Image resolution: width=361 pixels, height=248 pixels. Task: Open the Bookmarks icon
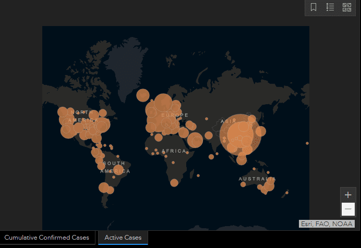pyautogui.click(x=314, y=7)
